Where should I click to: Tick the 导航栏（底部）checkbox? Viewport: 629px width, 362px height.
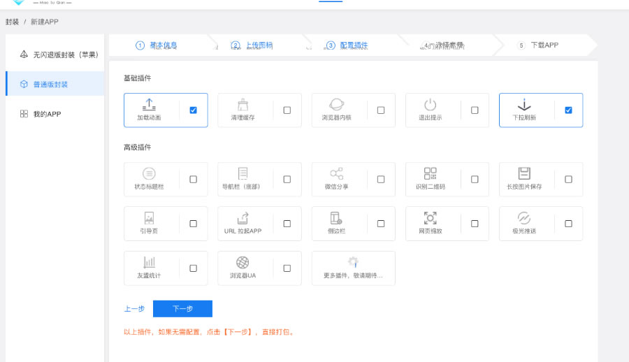287,179
